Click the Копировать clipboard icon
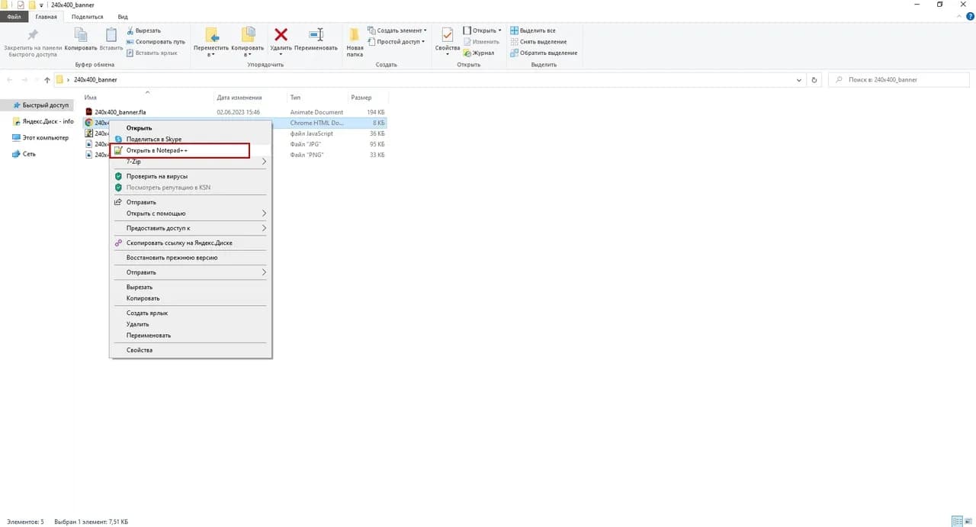This screenshot has width=976, height=527. click(x=81, y=35)
